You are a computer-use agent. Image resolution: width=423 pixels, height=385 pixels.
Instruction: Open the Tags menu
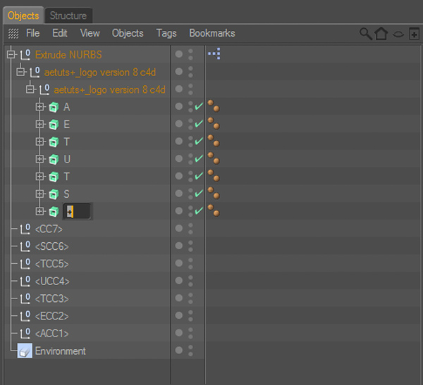tap(166, 33)
